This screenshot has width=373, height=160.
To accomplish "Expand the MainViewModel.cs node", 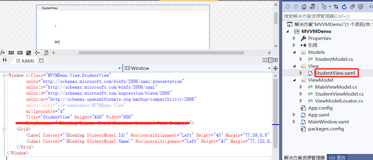I will click(x=301, y=87).
